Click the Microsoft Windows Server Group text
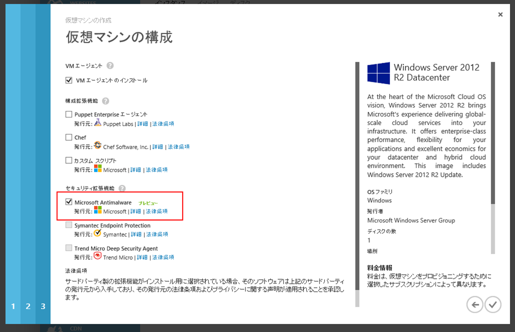 (x=411, y=220)
